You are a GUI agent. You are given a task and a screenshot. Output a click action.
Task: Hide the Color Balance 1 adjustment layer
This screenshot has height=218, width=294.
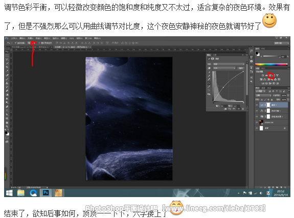(257, 111)
